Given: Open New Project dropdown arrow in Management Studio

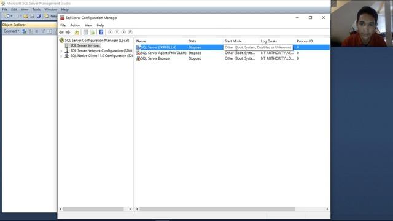Looking at the screenshot, I should pos(12,17).
